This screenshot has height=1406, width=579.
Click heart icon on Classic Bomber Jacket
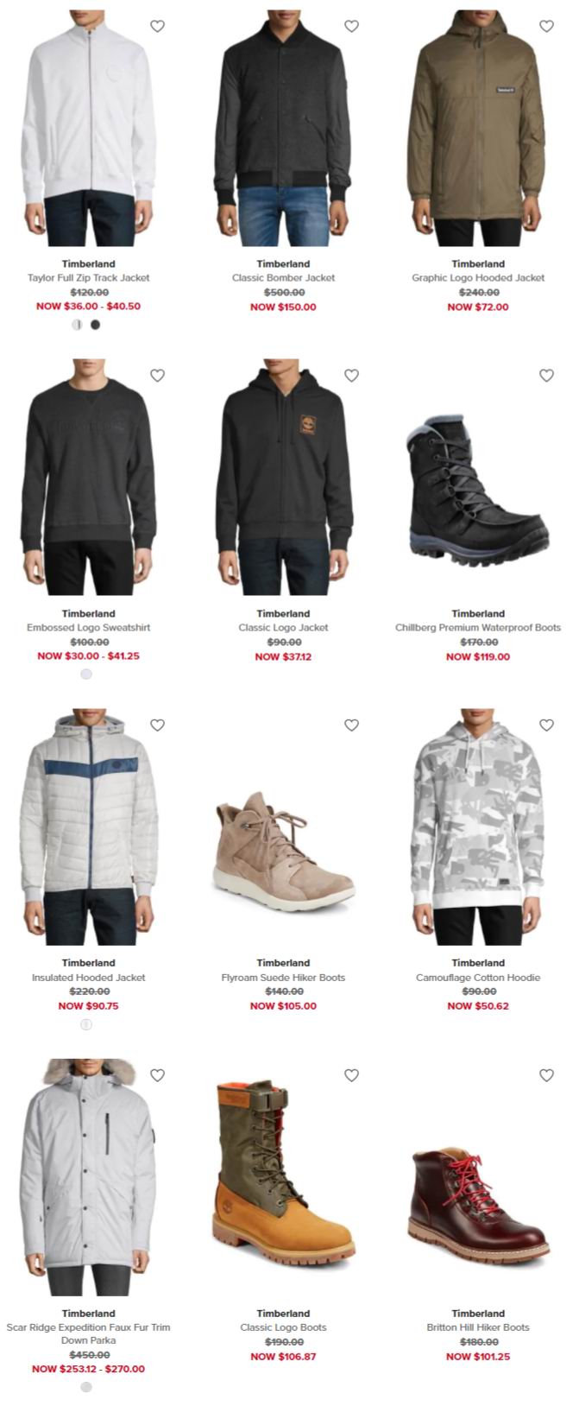click(x=351, y=26)
